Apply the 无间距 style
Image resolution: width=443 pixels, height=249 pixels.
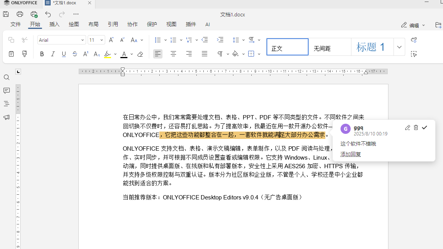click(330, 47)
